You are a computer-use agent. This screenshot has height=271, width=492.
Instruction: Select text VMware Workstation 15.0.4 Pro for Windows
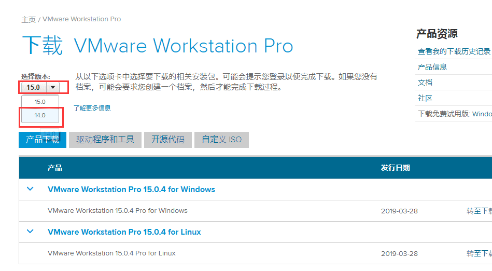pos(117,211)
